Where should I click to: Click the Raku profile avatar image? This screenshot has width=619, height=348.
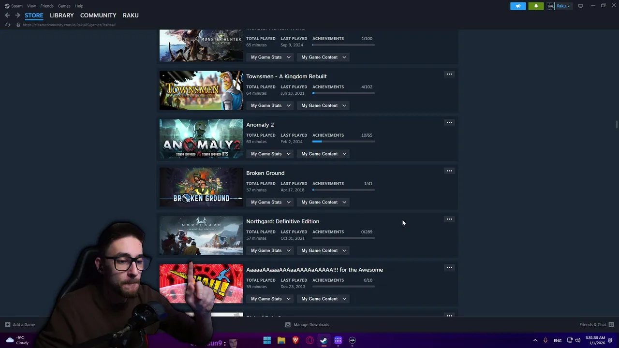point(550,6)
